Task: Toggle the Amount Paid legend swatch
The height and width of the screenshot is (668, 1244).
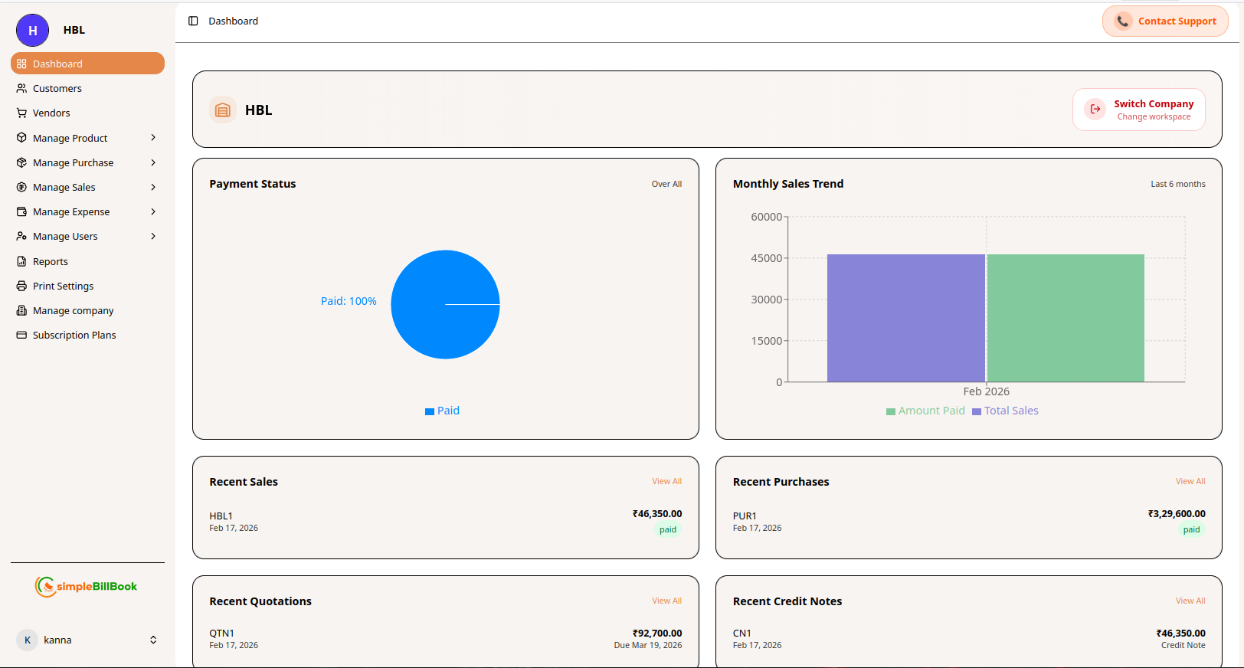Action: point(890,411)
